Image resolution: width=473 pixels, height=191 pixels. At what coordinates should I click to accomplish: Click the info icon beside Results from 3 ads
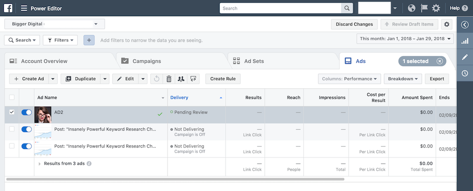(89, 164)
